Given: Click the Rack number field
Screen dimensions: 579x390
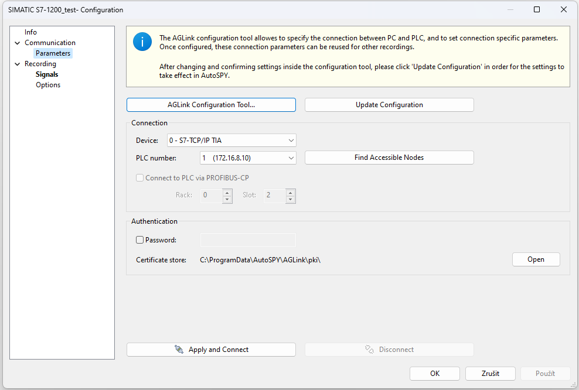Looking at the screenshot, I should (212, 196).
